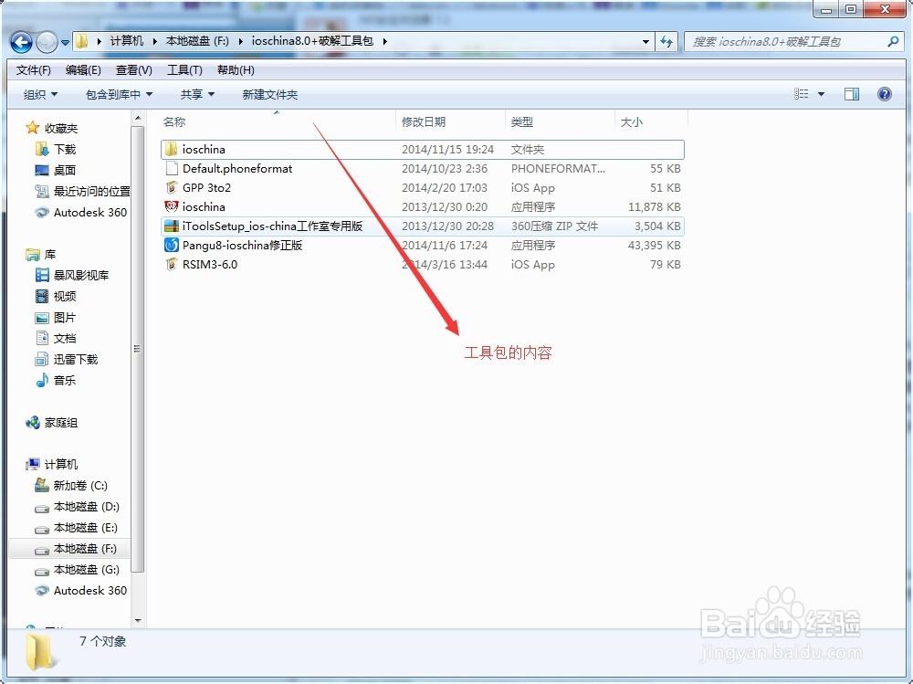Open the recent pages dropdown arrow
The image size is (913, 684).
tap(65, 43)
